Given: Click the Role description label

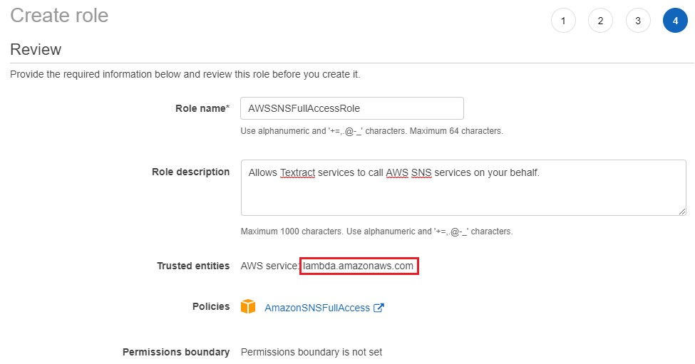Looking at the screenshot, I should click(x=190, y=172).
